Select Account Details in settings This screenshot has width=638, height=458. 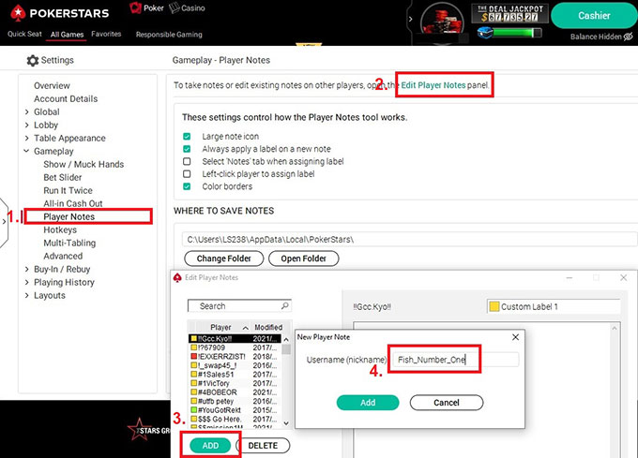[66, 98]
